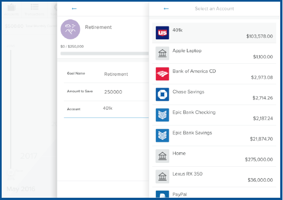
Task: Click the bank icon next to Lexus RX 350
Action: (162, 176)
